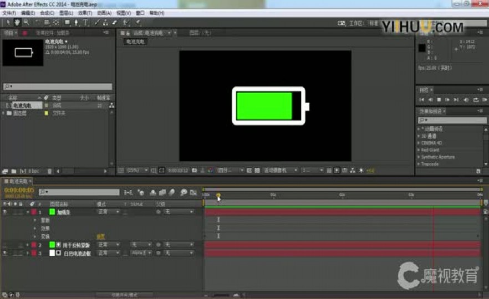
Task: Select the Puppet Pin tool
Action: coord(137,22)
